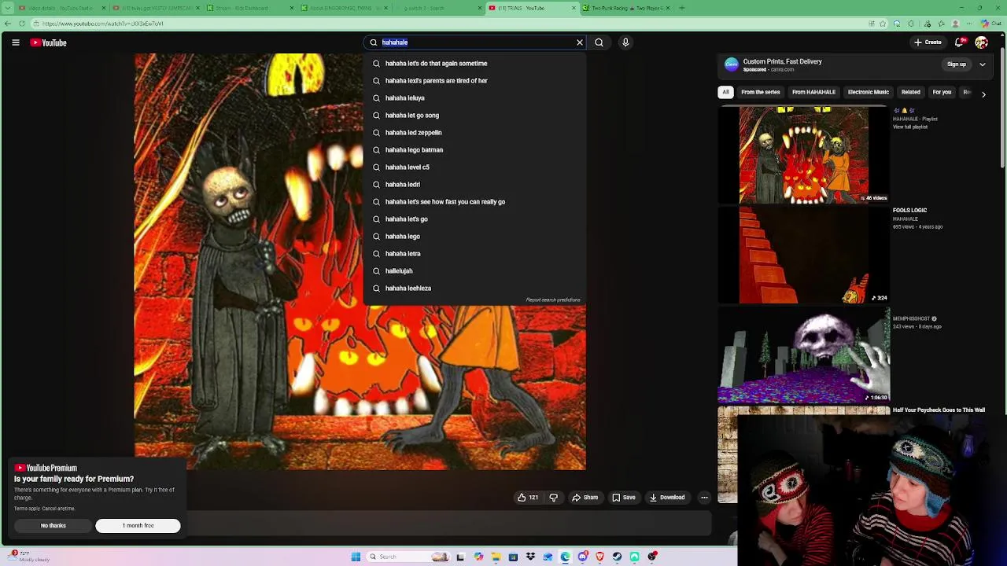The image size is (1007, 566).
Task: Choose suggestion hahaha let's go
Action: [474, 219]
